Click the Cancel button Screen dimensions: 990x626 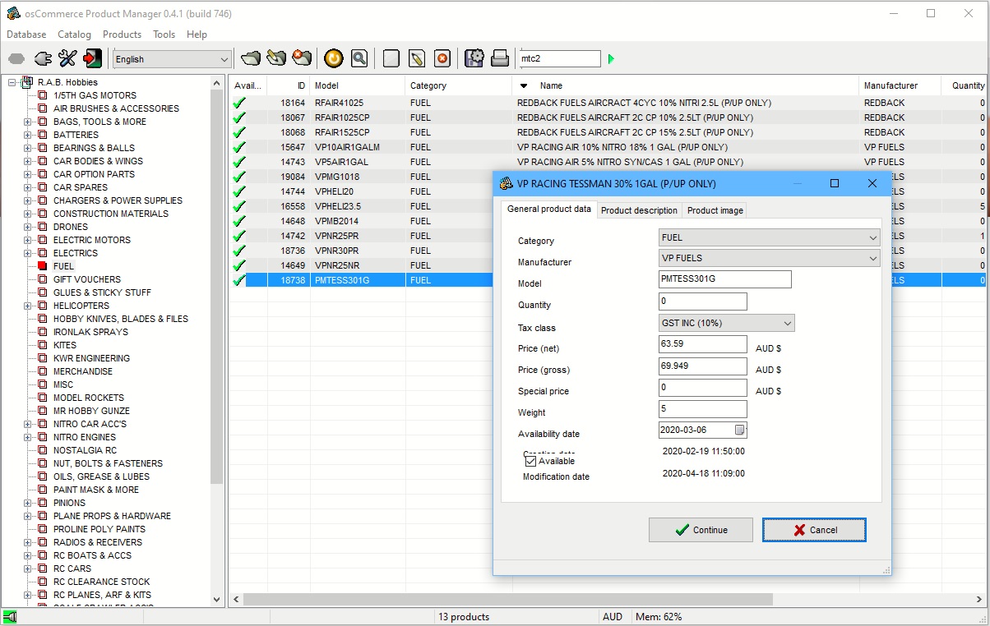[814, 530]
